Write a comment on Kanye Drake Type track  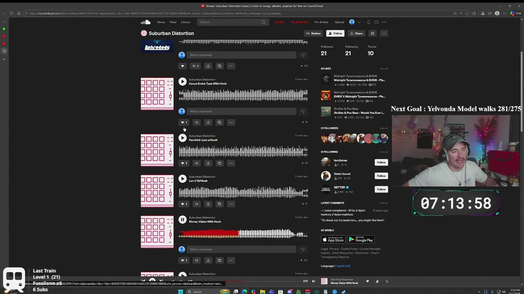(242, 111)
